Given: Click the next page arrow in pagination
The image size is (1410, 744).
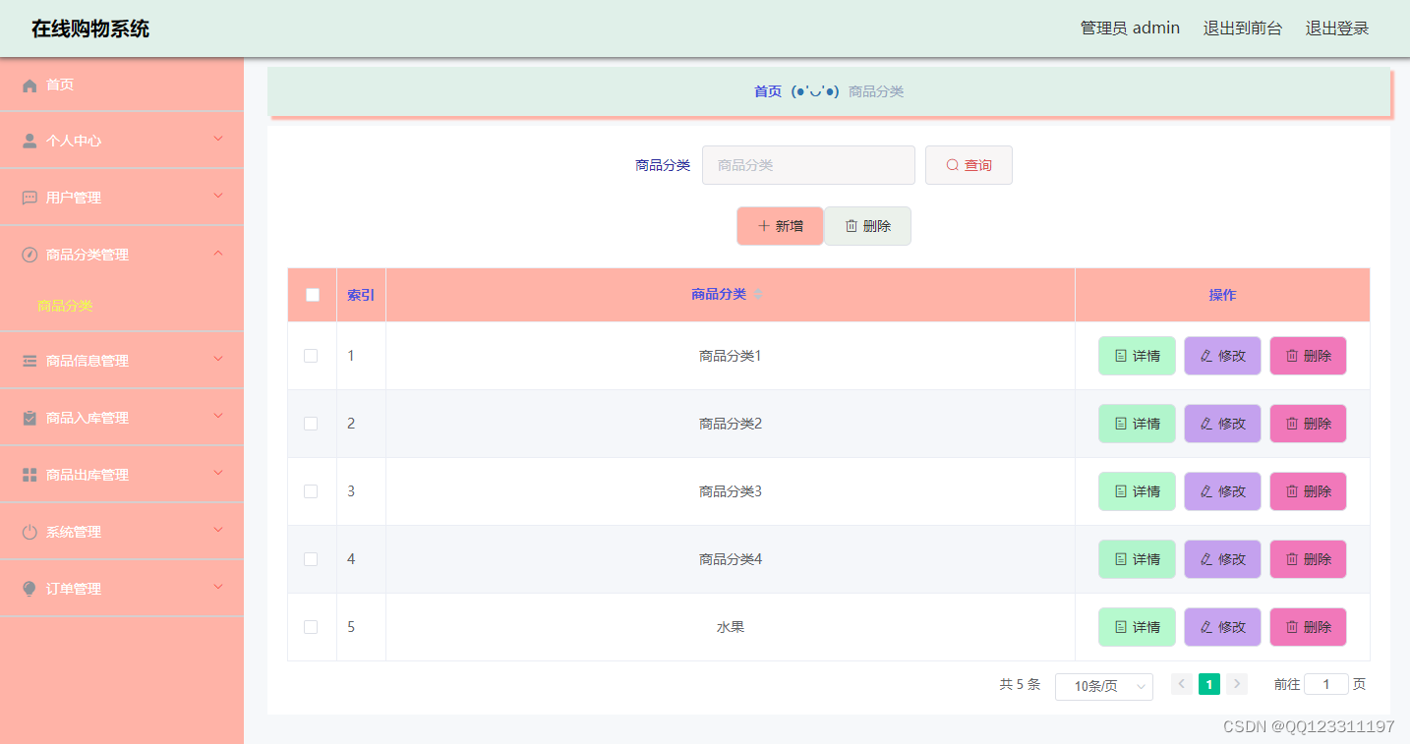Looking at the screenshot, I should point(1237,684).
